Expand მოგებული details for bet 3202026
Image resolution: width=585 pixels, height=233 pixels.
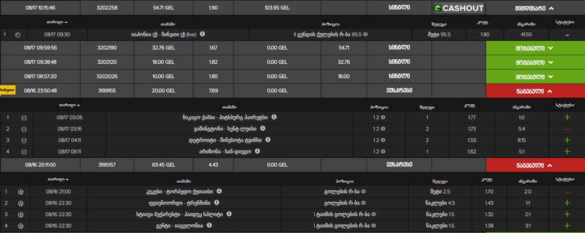click(535, 76)
